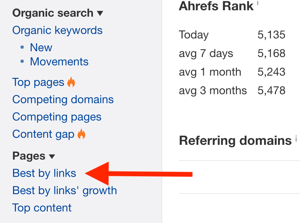Click the flame icon beside Content gap
Screen dimensions: 300x223
[x=81, y=134]
